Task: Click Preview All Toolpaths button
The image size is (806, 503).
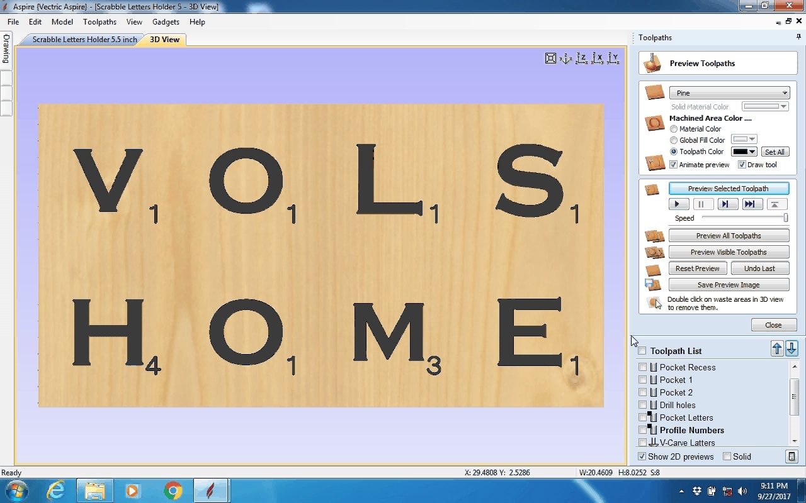Action: tap(729, 236)
